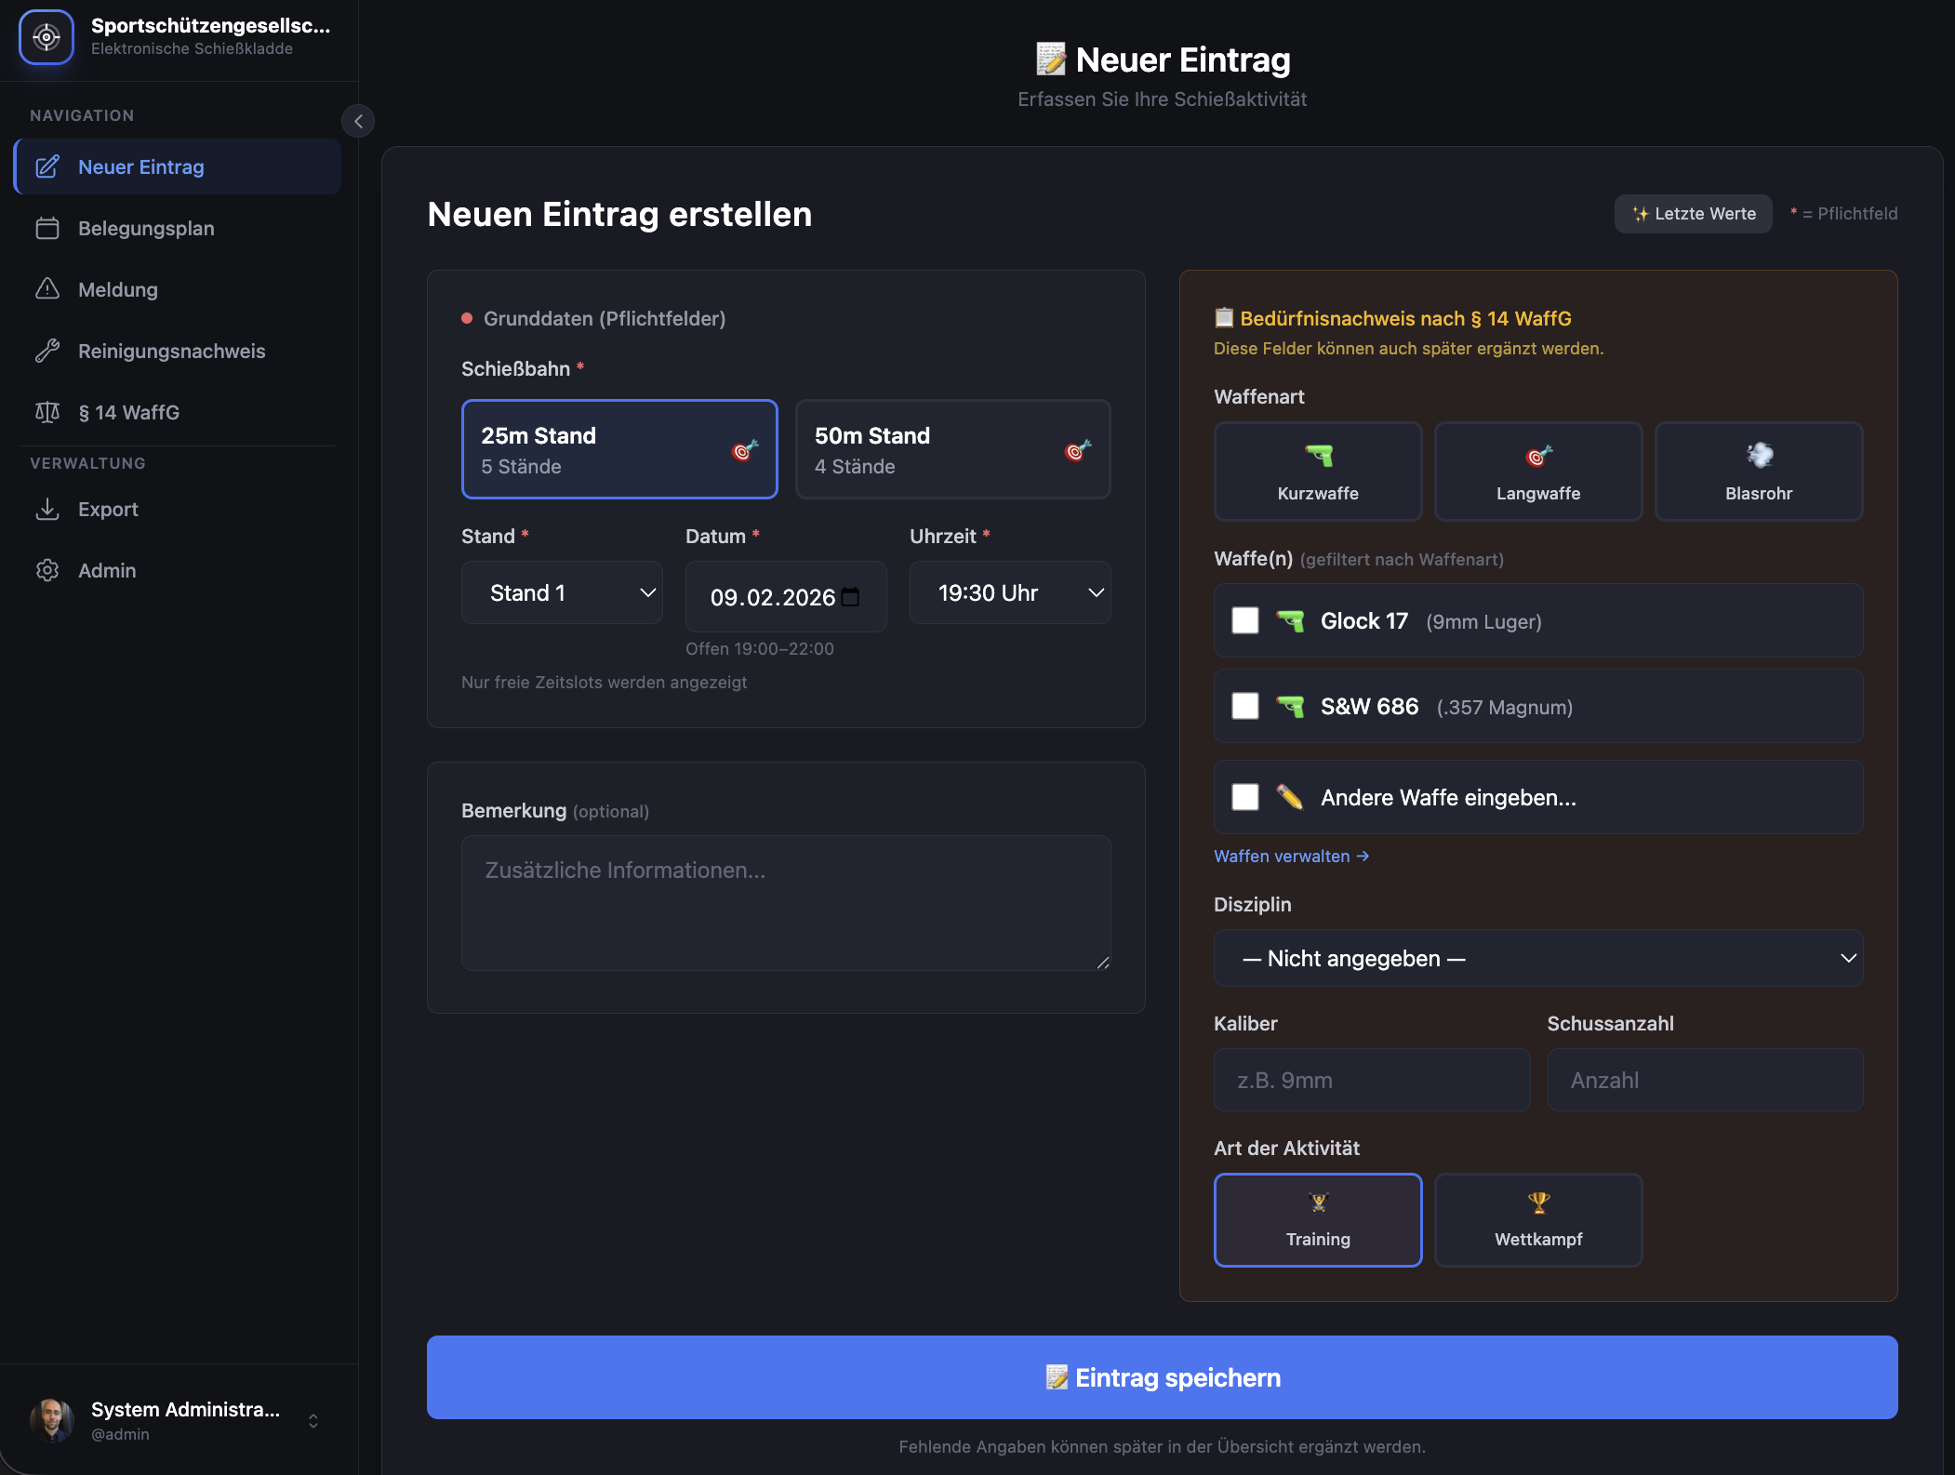1955x1475 pixels.
Task: Select the Wettkampf trophy option
Action: [x=1537, y=1219]
